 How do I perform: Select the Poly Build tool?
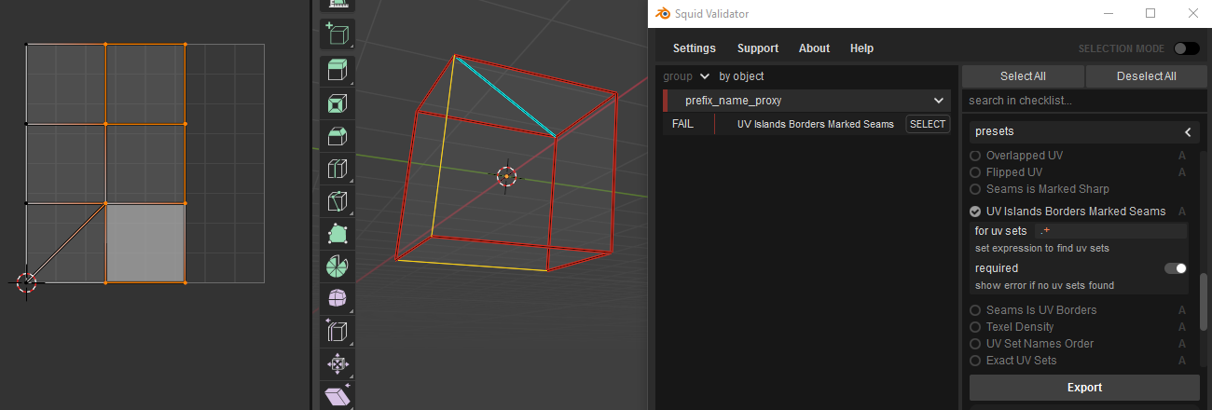pos(337,234)
